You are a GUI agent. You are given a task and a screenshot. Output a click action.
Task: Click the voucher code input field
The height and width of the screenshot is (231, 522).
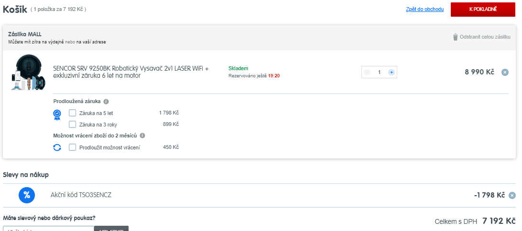pyautogui.click(x=49, y=229)
